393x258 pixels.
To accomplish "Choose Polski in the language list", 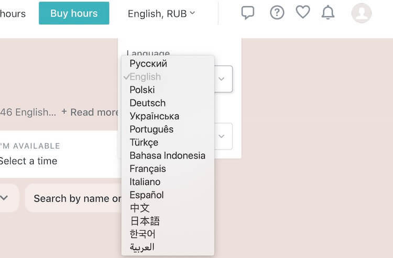I will [142, 90].
